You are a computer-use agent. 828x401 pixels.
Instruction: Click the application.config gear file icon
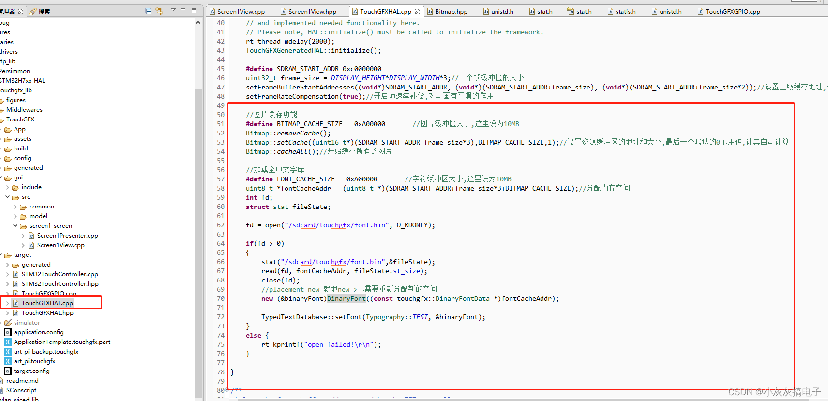(x=8, y=332)
